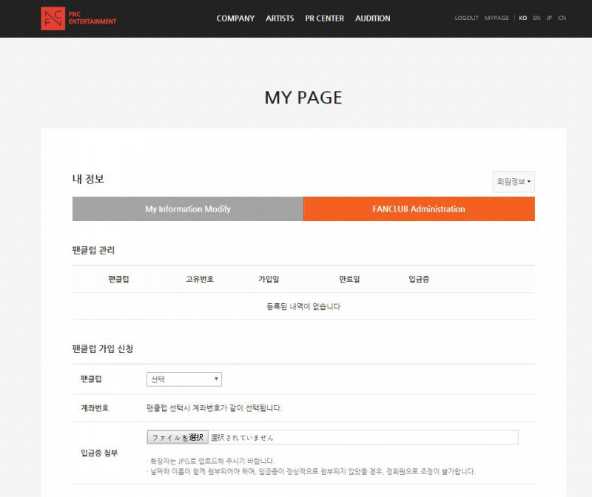Select the FANCLUB Administration tab
592x497 pixels.
tap(419, 209)
